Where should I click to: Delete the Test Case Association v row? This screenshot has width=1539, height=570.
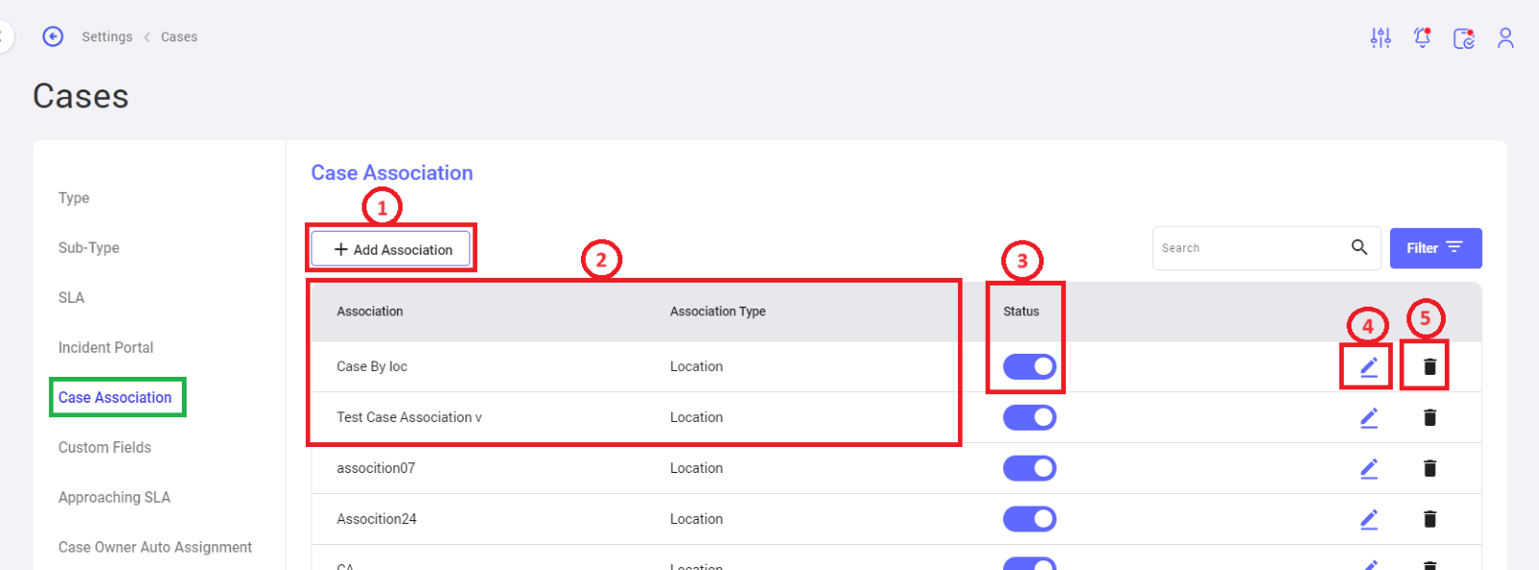(1429, 417)
